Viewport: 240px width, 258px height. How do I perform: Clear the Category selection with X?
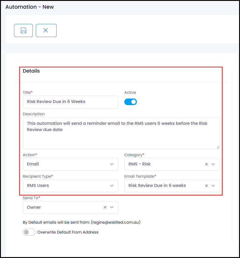pos(206,164)
